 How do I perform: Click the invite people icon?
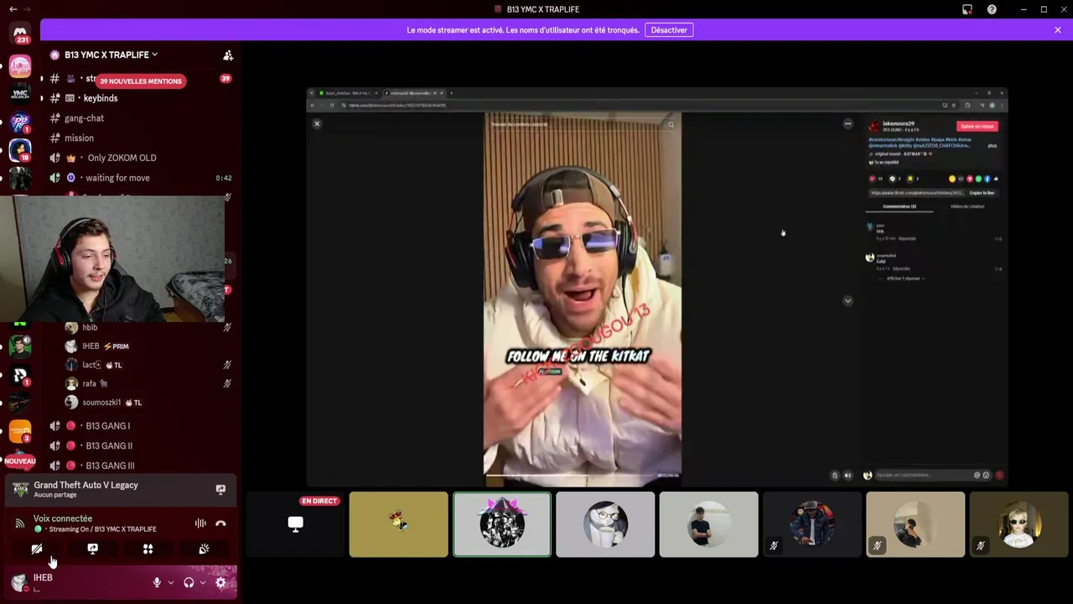(228, 55)
